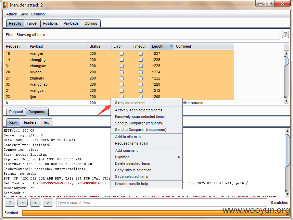Toggle Timeout checkbox for wanglei row
Viewport: 293px width, 220px height.
point(141,54)
